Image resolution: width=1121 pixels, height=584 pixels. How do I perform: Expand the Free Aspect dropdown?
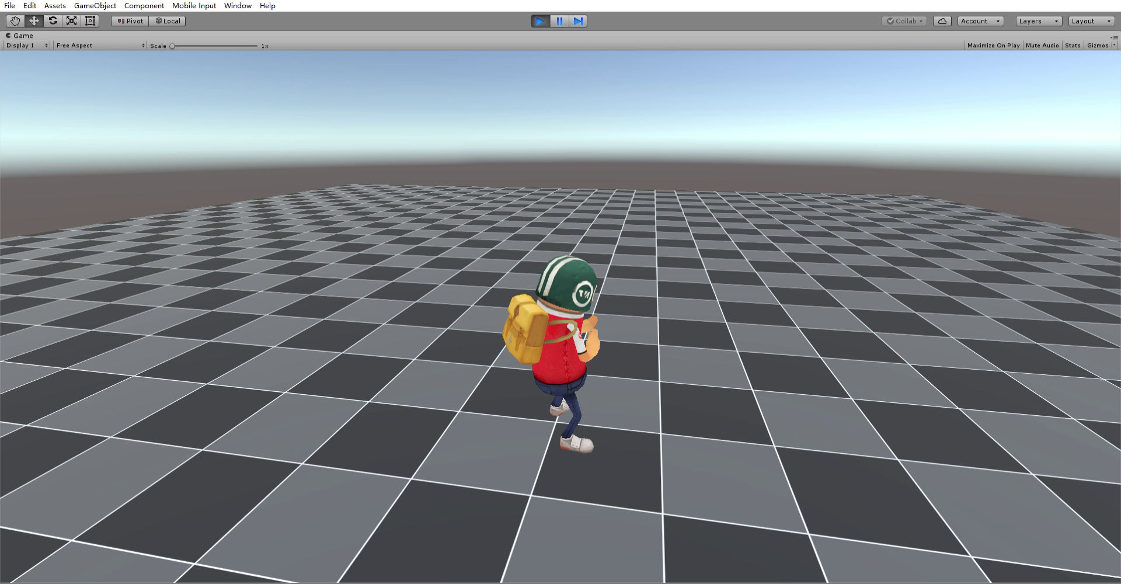click(100, 46)
